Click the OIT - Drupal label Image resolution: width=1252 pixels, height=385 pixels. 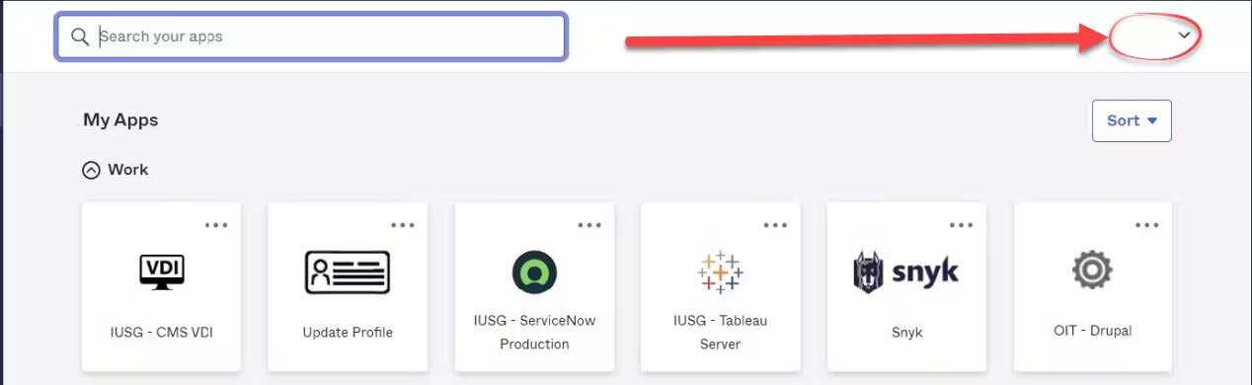[x=1093, y=331]
